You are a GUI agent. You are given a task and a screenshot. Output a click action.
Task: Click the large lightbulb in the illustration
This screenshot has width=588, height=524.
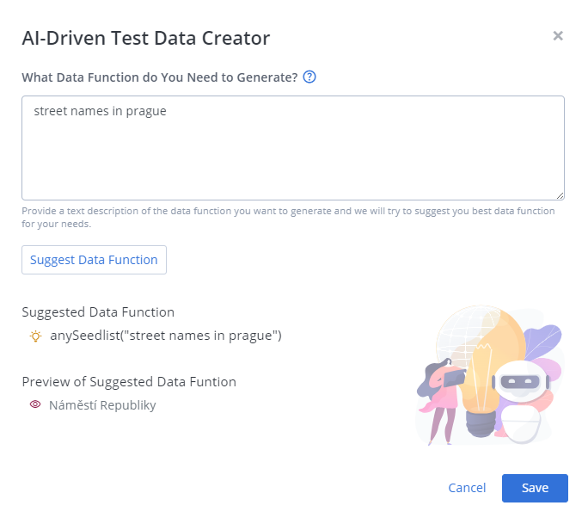tap(483, 361)
